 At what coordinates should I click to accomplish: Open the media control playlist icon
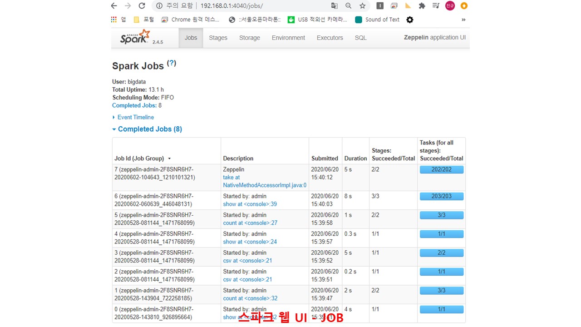click(x=436, y=6)
